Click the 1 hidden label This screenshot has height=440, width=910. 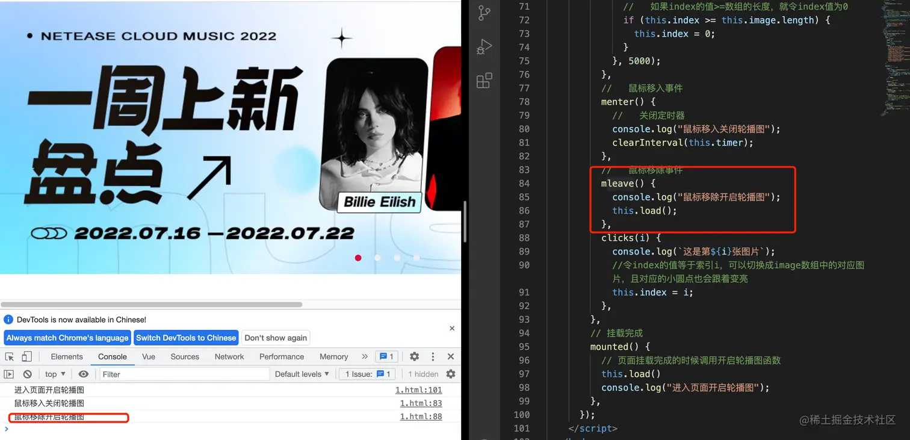pyautogui.click(x=423, y=374)
